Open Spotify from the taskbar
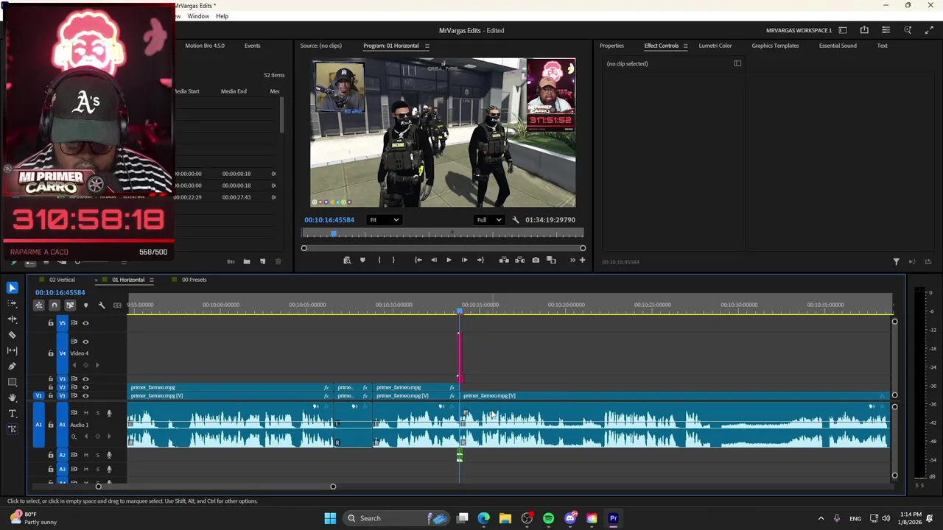This screenshot has width=943, height=530. pos(548,518)
